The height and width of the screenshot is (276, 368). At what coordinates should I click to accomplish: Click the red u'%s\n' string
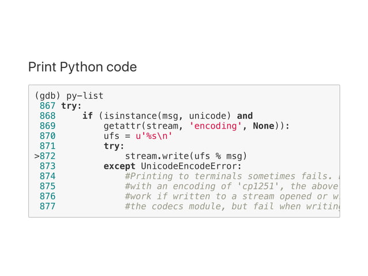click(x=153, y=136)
